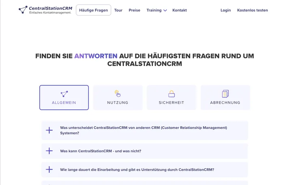The width and height of the screenshot is (289, 185).
Task: Select the Allgemein category tab
Action: (64, 98)
